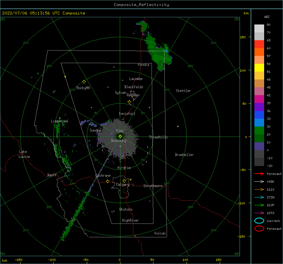Click white asterisk marker east of Innisfail
The width and height of the screenshot is (283, 264).
[x=149, y=108]
